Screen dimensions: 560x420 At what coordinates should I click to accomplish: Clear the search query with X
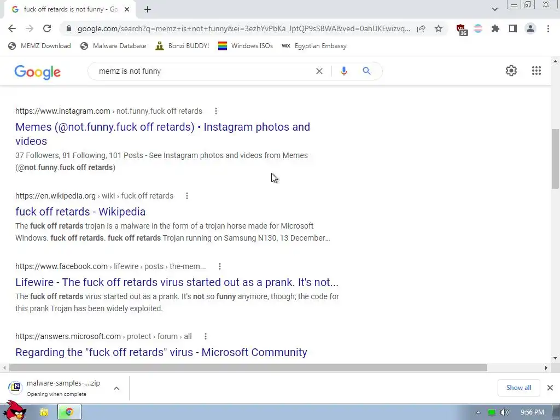point(319,71)
